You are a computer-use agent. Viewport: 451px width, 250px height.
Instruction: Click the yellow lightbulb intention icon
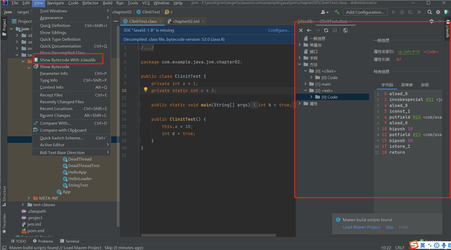(x=145, y=90)
